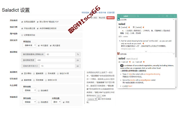Open 出现位置 dropdown showing 居中
The image size is (181, 113).
(56, 102)
